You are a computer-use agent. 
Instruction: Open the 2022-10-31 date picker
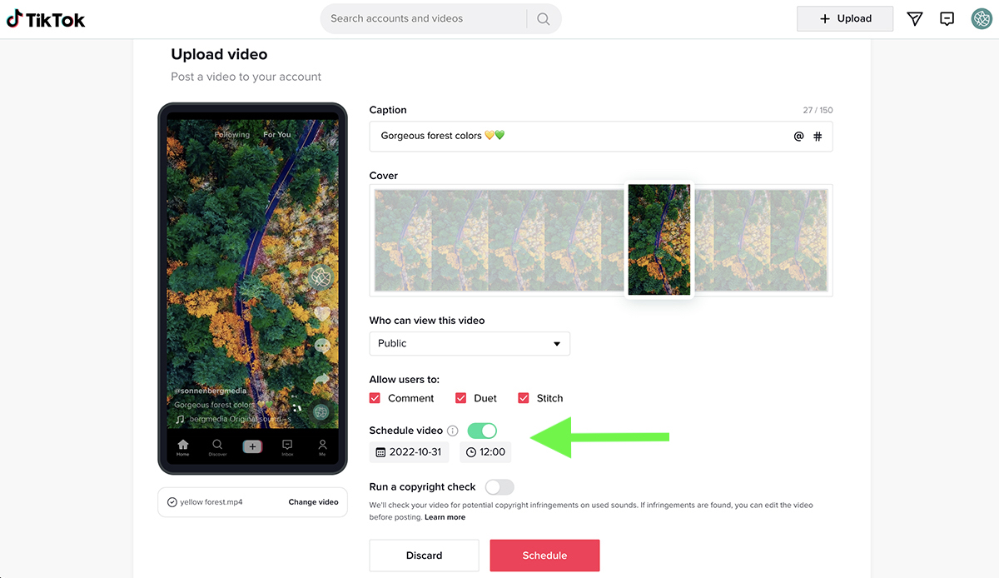409,451
